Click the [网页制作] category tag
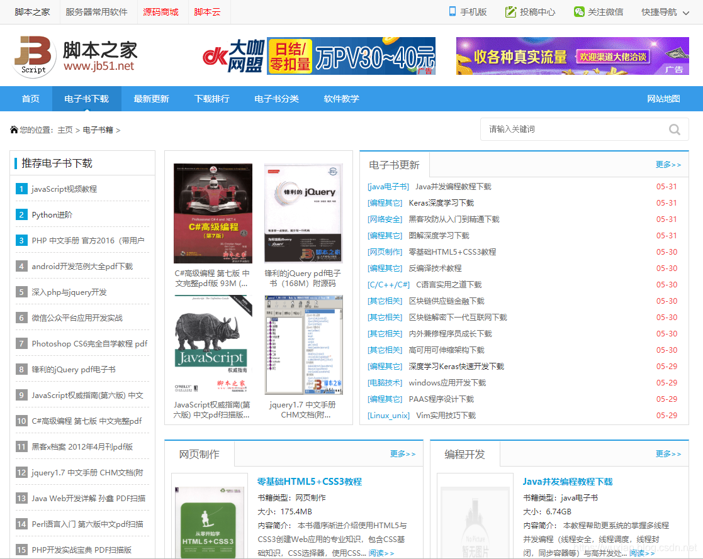703x559 pixels. click(385, 252)
